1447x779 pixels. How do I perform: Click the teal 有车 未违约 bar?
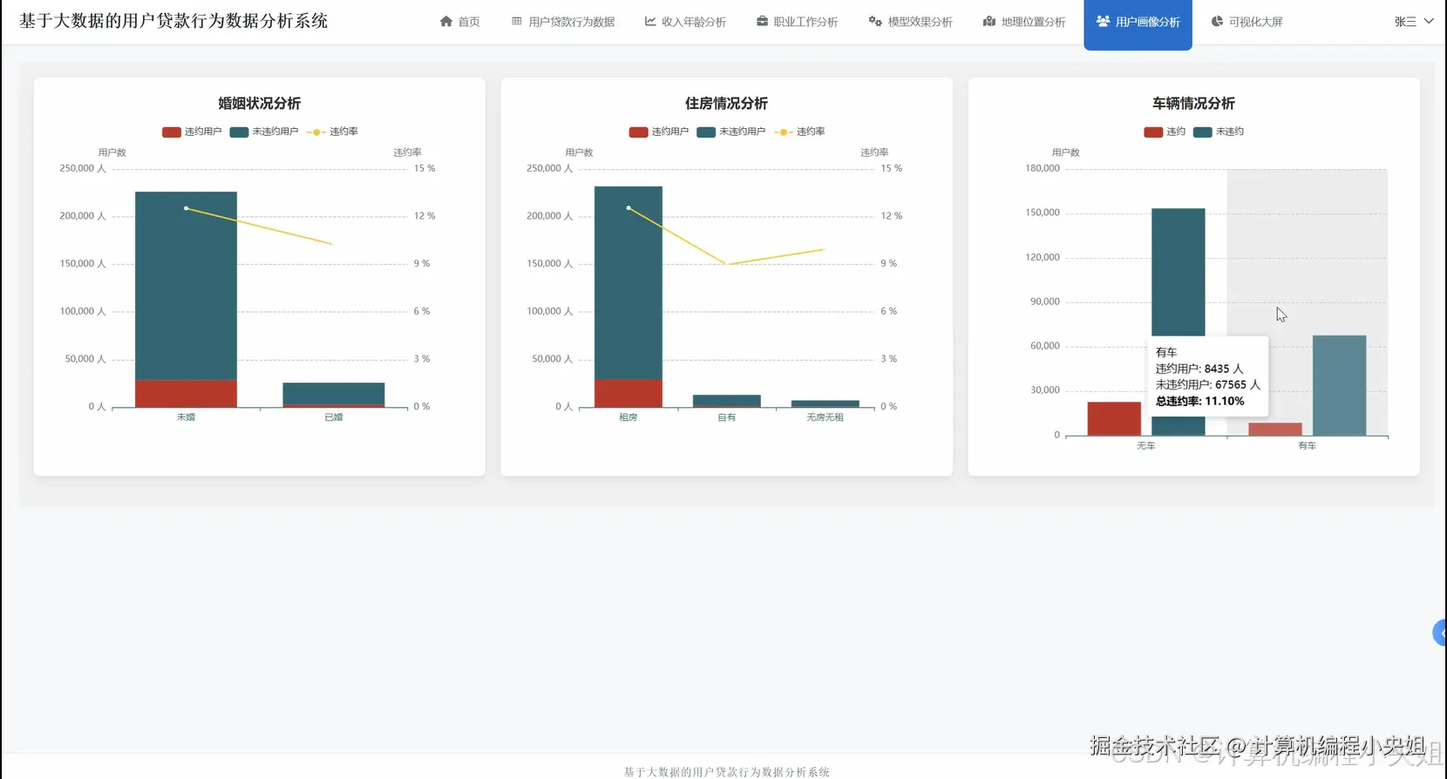[x=1340, y=385]
